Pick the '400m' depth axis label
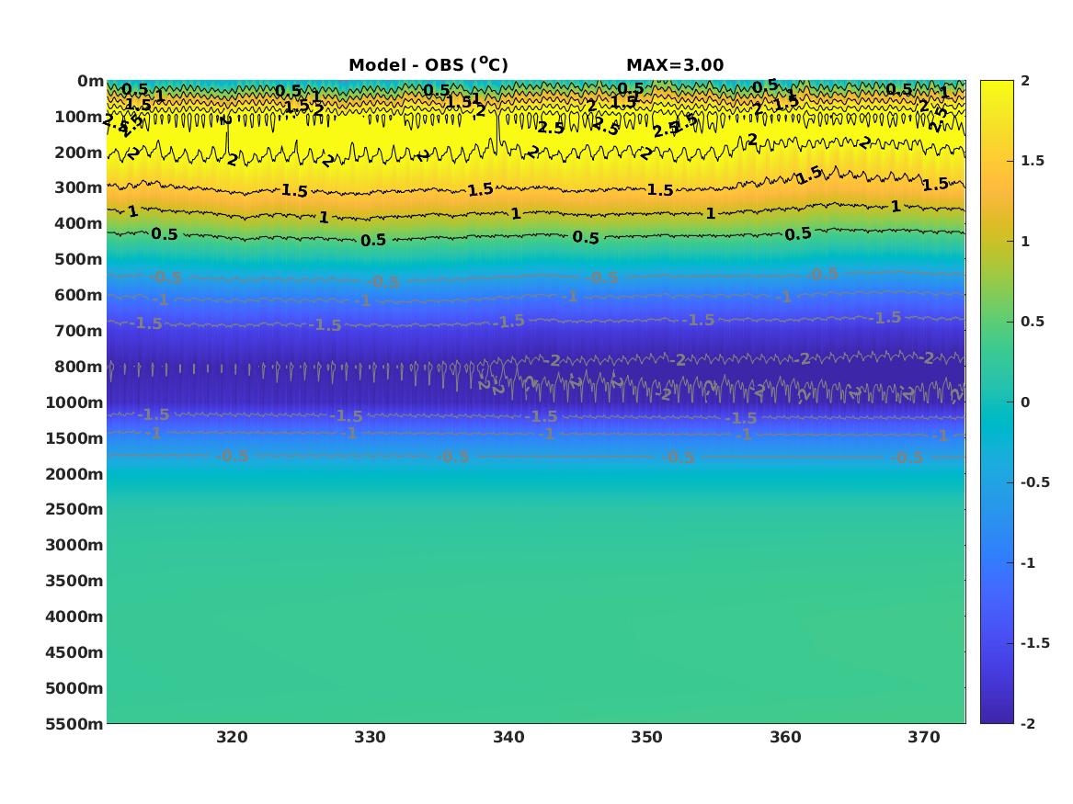 coord(79,223)
